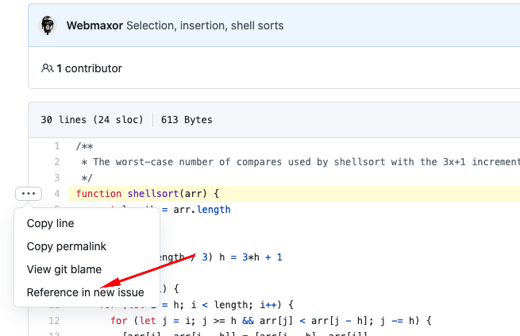Viewport: 520px width, 336px height.
Task: Open the 'Selection, insertion, shell sorts' commit
Action: (x=206, y=25)
